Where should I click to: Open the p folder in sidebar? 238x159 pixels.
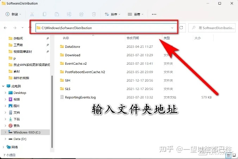[x=14, y=58]
